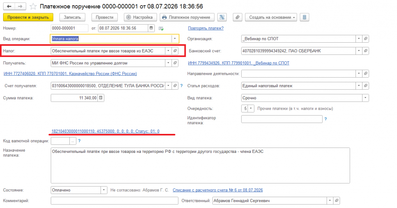
Task: Open the Банковский счет linked item icon
Action: [366, 51]
